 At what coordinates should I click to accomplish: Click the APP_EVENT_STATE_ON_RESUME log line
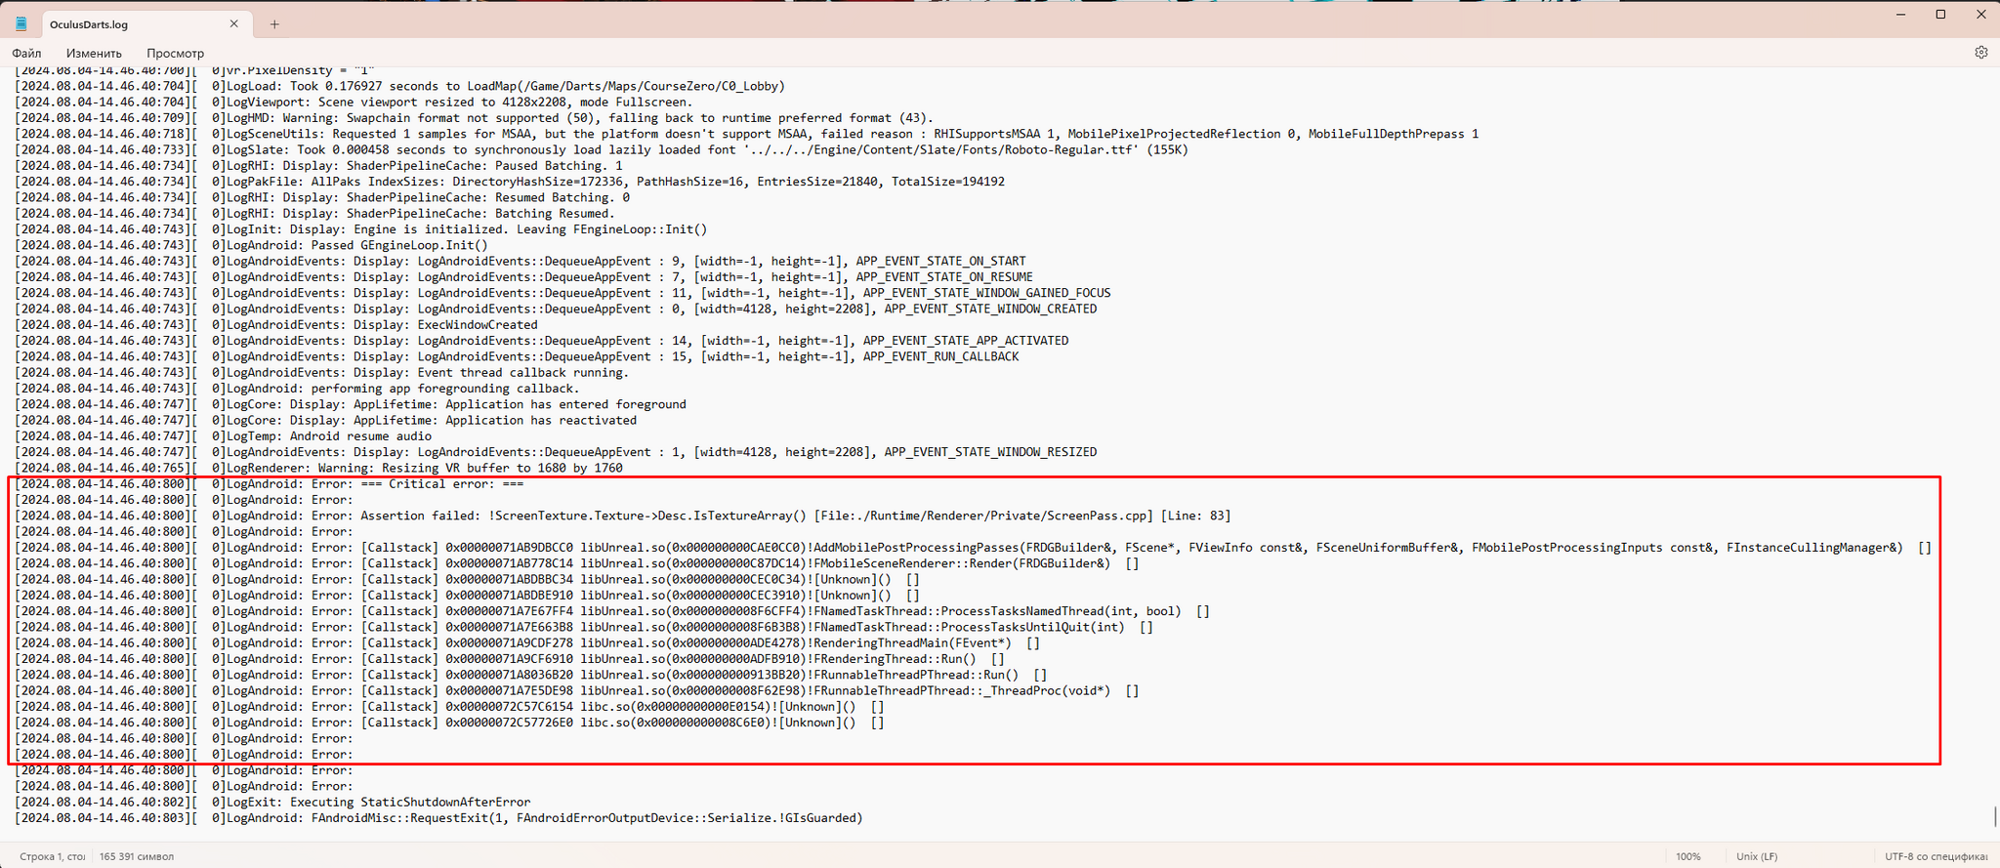(524, 277)
